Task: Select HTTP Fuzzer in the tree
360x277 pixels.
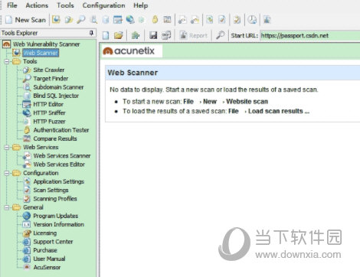Action: (x=49, y=122)
